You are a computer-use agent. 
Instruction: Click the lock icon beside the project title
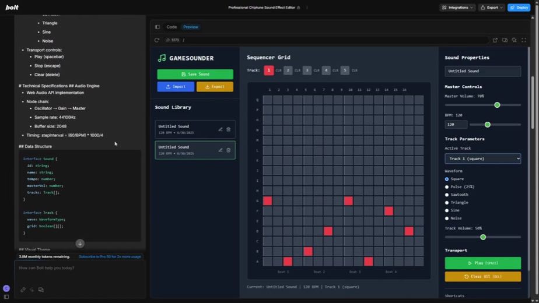click(299, 8)
